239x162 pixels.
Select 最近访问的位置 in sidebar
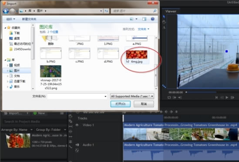[x=20, y=44]
